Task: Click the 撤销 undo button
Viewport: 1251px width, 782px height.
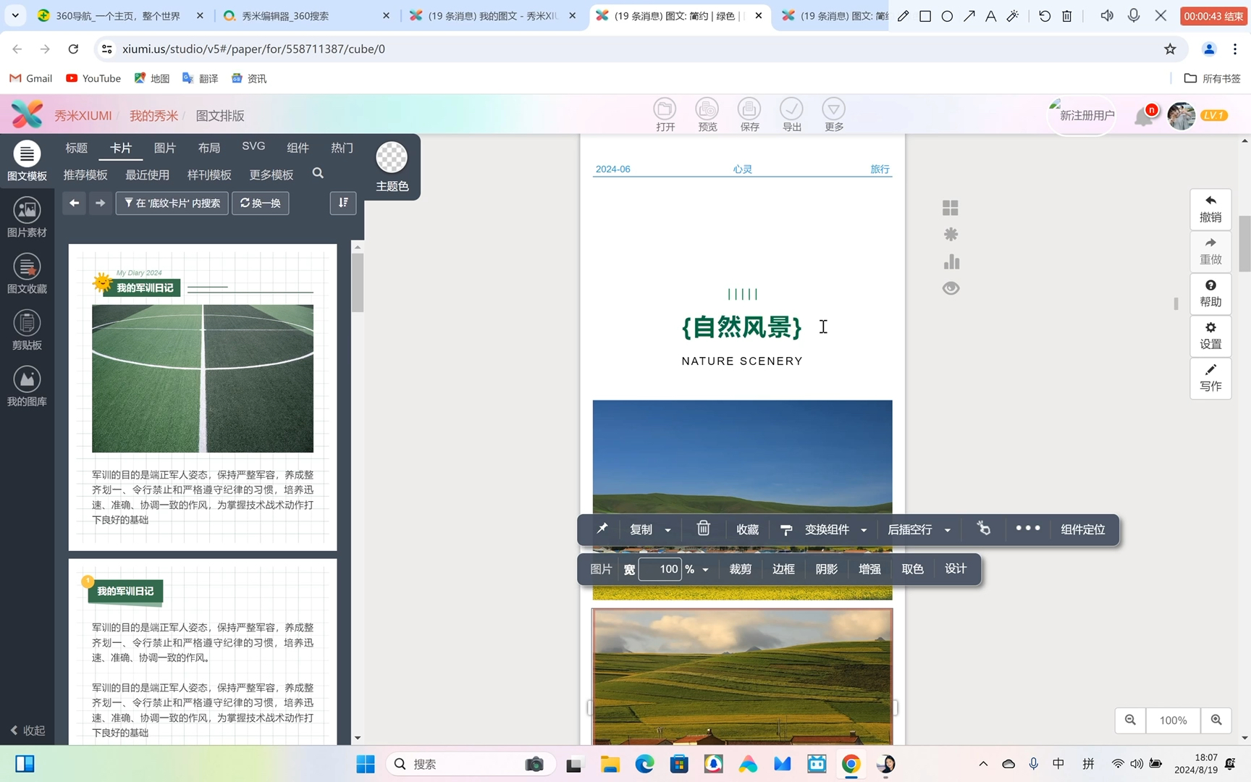Action: pyautogui.click(x=1210, y=209)
